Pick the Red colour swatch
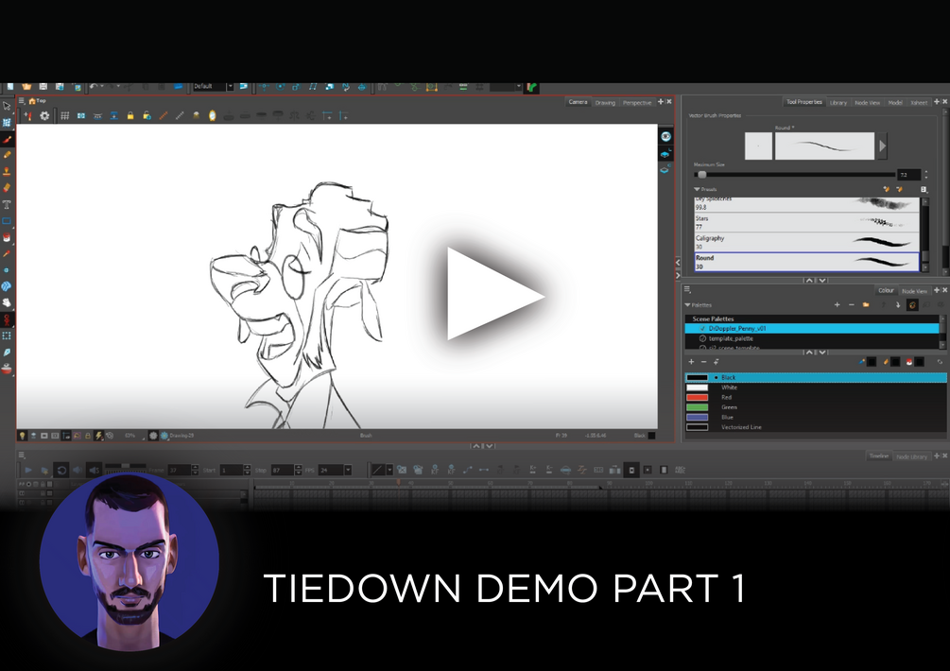950x671 pixels. (697, 397)
